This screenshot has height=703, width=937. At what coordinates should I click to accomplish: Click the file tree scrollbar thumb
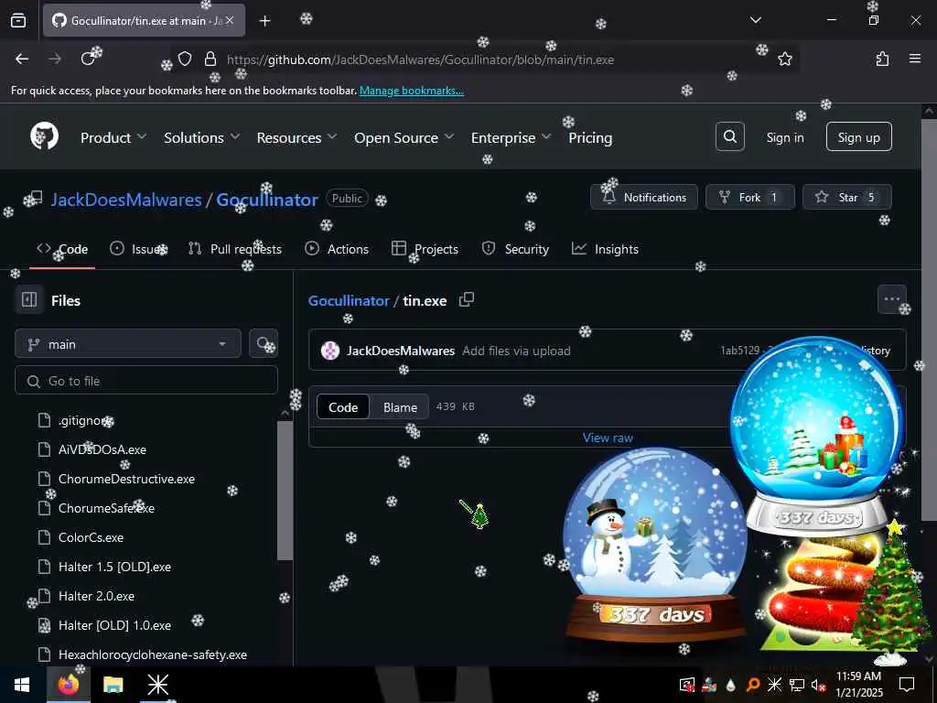(x=285, y=491)
